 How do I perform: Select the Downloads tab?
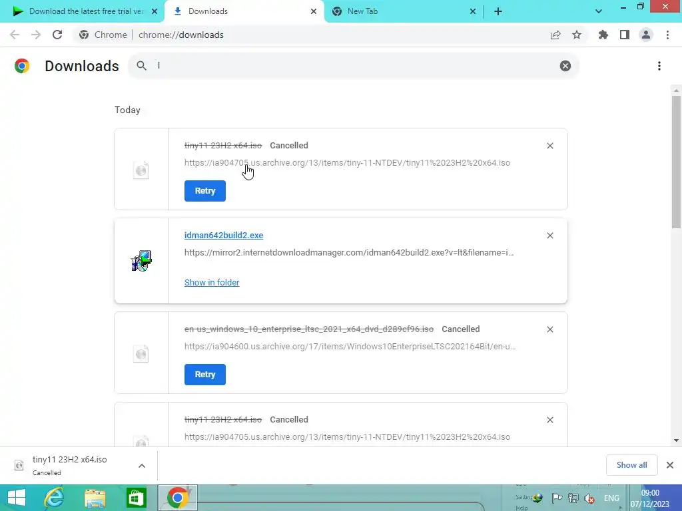[244, 11]
